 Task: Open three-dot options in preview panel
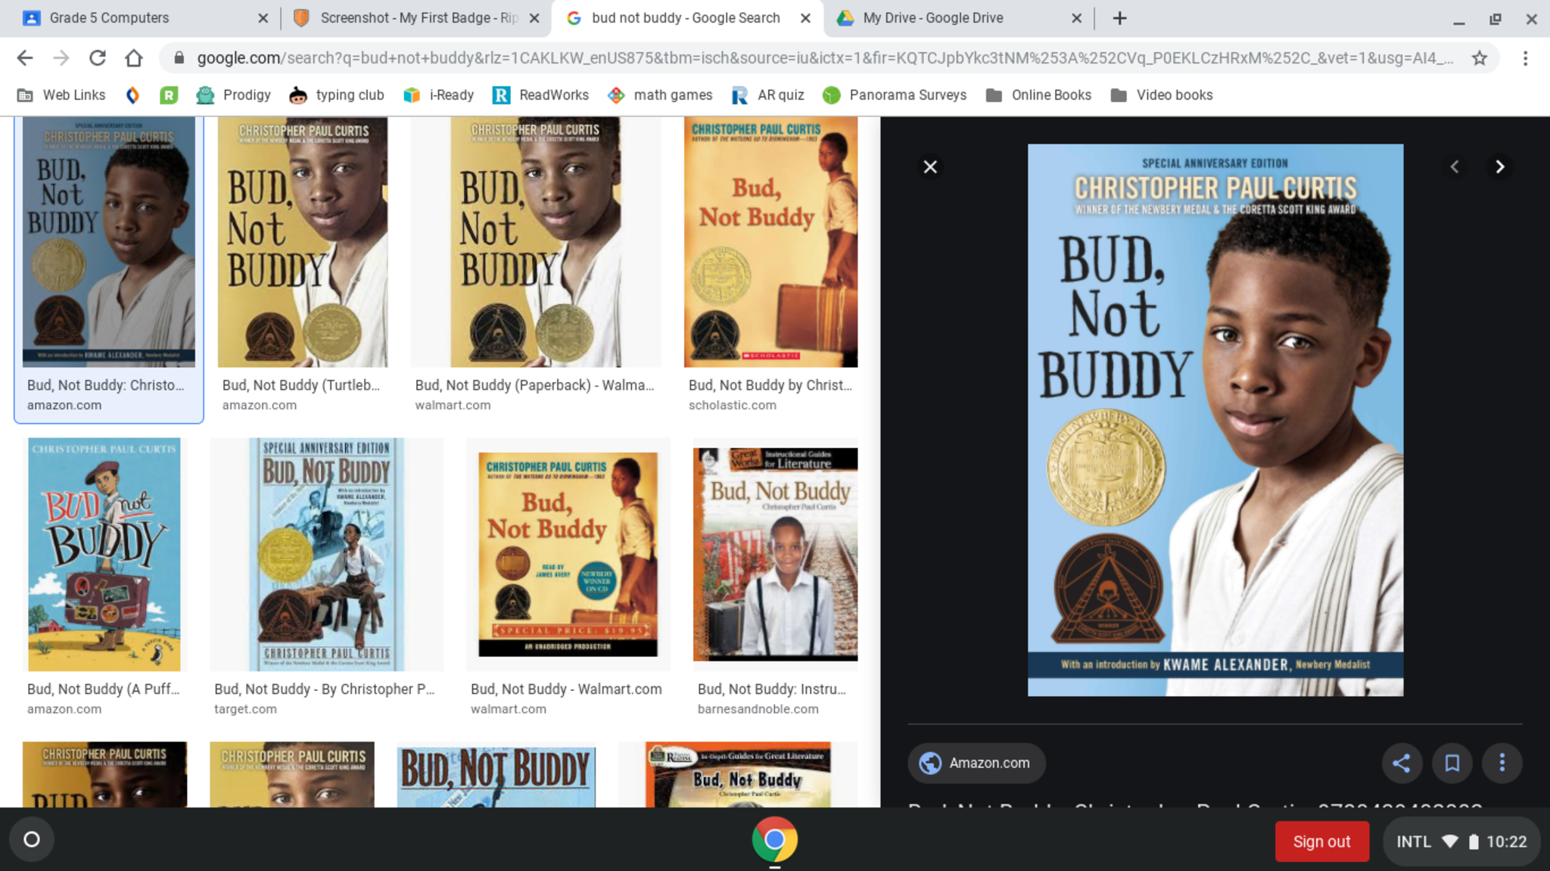click(x=1502, y=763)
